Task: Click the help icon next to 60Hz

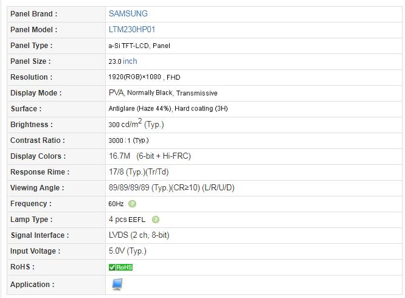Action: (x=133, y=204)
